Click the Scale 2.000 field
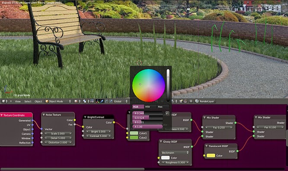The image size is (288, 171). point(58,133)
